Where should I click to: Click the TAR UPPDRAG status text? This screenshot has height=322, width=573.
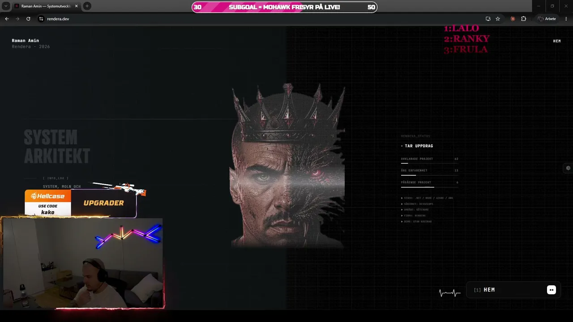coord(419,146)
